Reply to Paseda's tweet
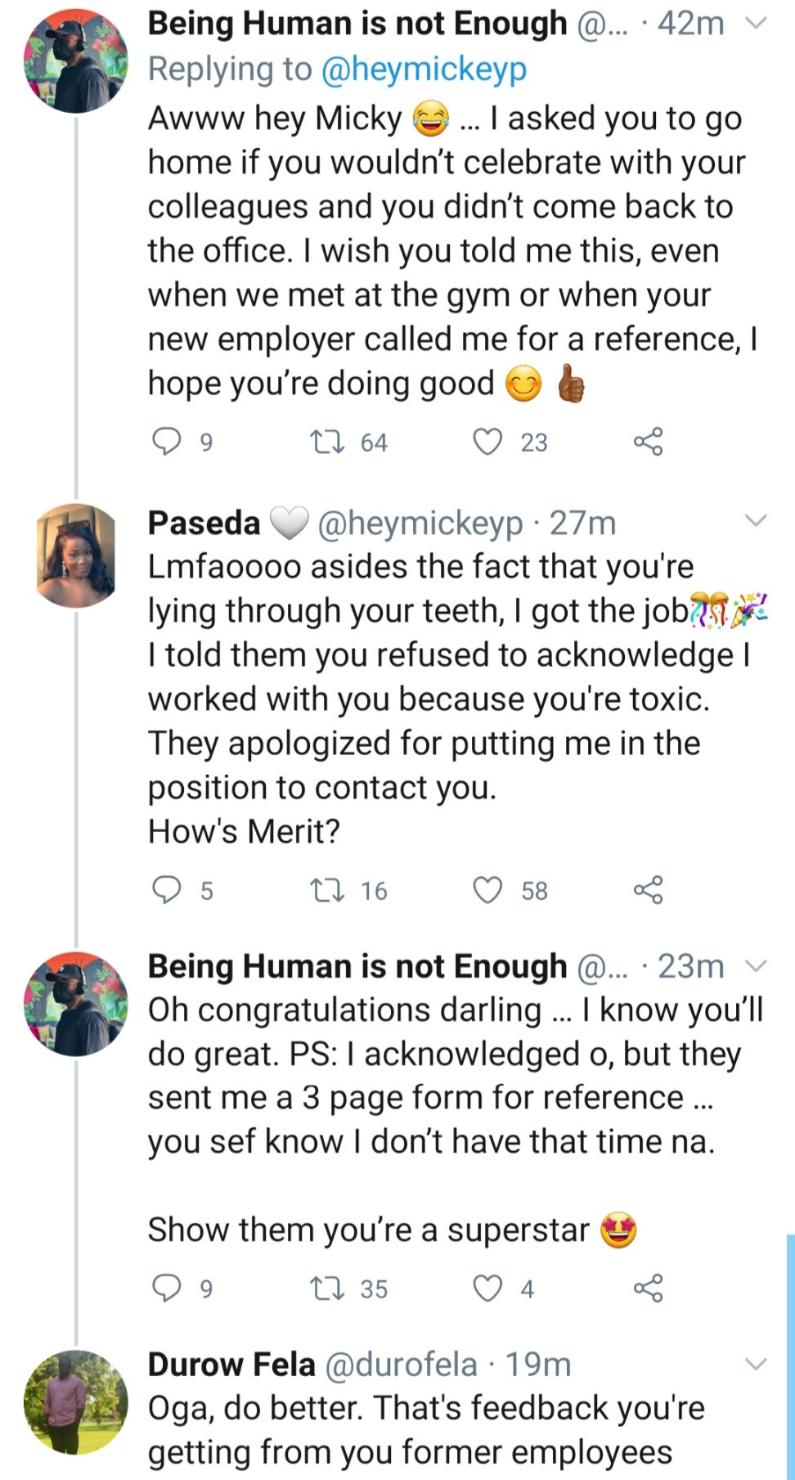 click(x=167, y=889)
